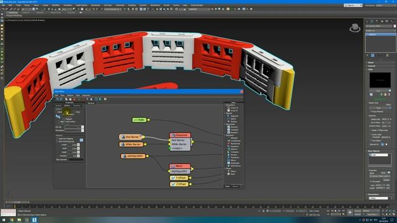Select Selector operator in Items list
The image size is (397, 223).
pos(233,149)
